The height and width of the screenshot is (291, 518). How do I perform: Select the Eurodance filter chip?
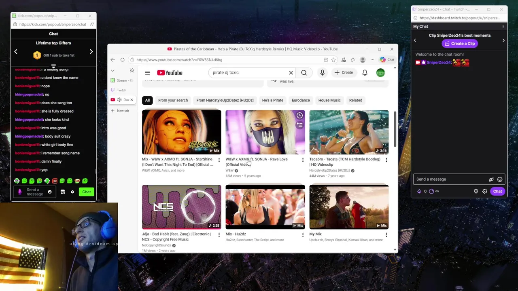pos(301,100)
